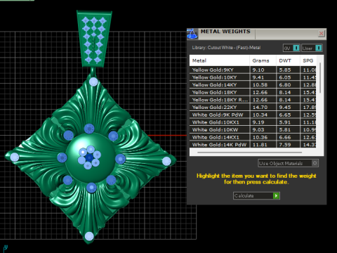Click the vertical scrollbar of the metals list

[x=320, y=78]
